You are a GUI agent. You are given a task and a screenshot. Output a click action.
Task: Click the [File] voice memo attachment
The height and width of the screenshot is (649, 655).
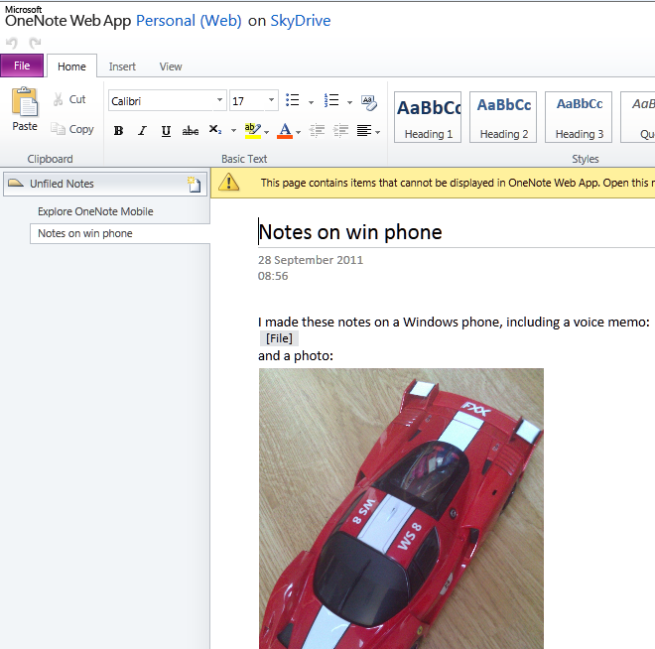click(280, 338)
